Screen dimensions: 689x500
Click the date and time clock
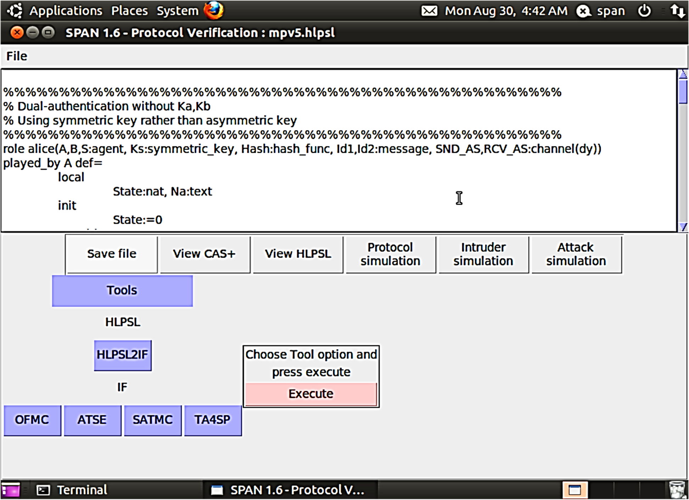[x=506, y=11]
